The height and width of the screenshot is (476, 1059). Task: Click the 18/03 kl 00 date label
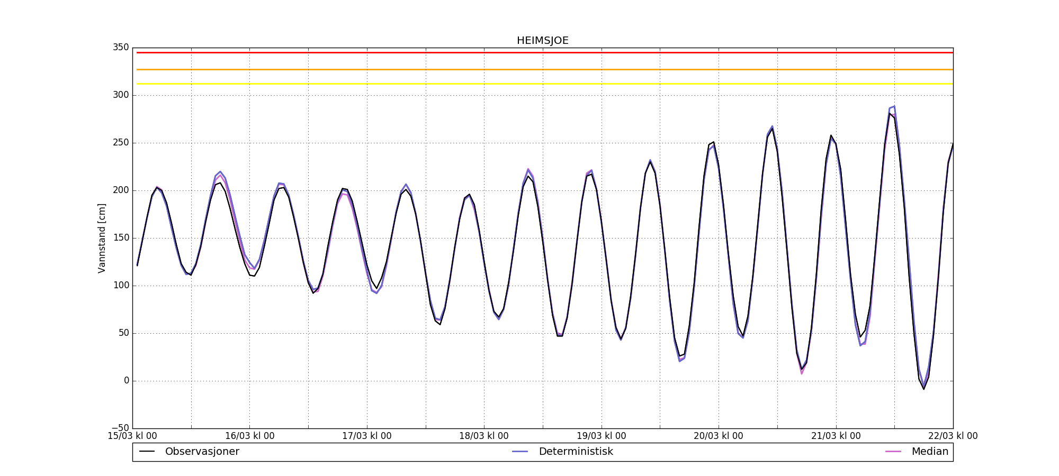tap(484, 436)
